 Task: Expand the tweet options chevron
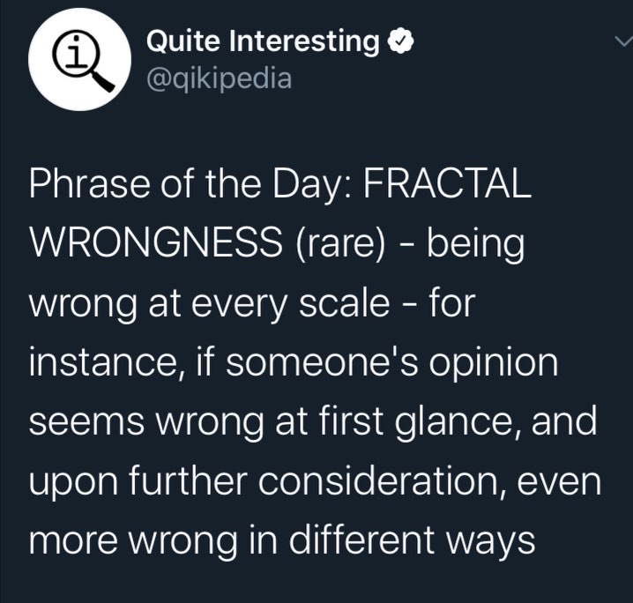pos(623,41)
